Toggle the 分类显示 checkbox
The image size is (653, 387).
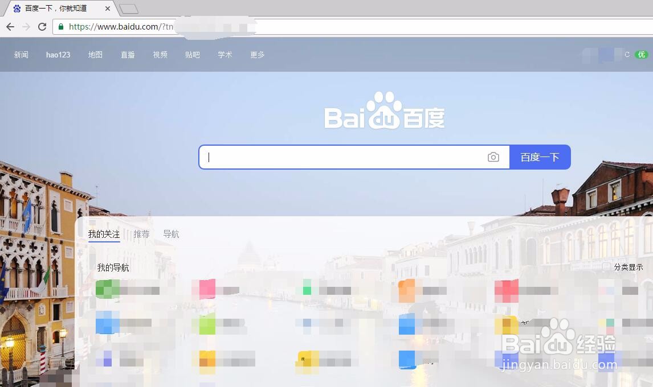[x=607, y=267]
